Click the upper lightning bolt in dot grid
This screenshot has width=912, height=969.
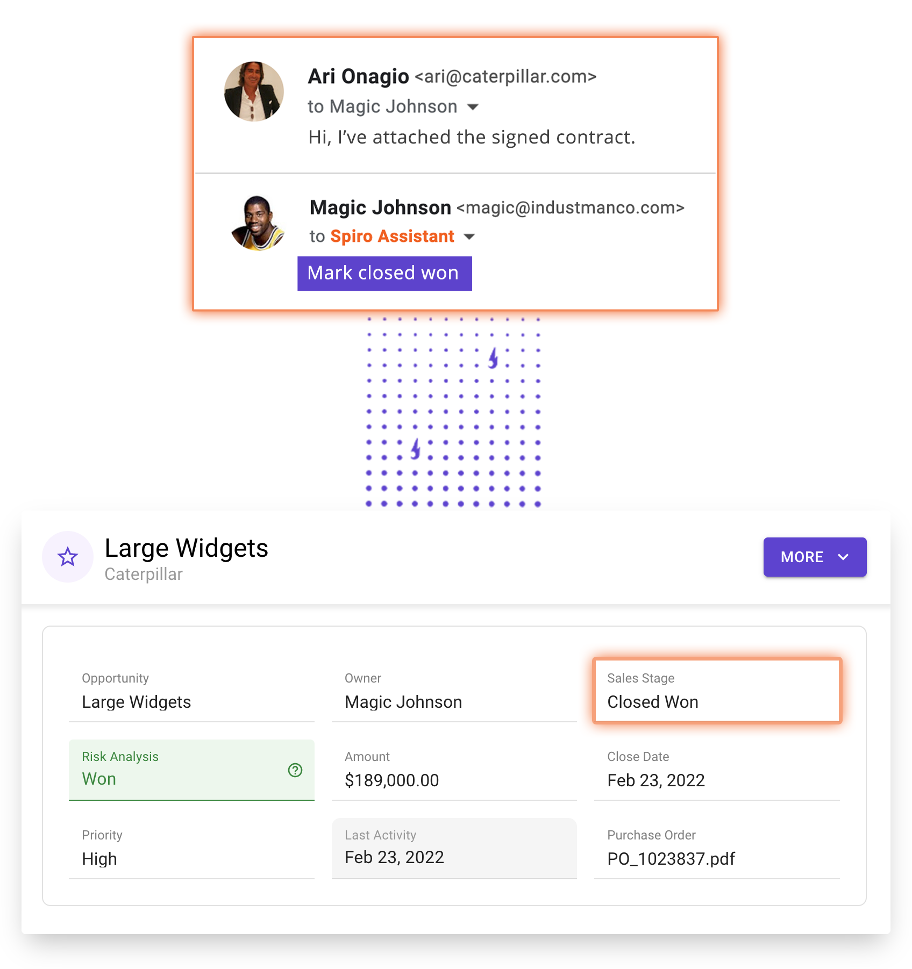point(493,358)
